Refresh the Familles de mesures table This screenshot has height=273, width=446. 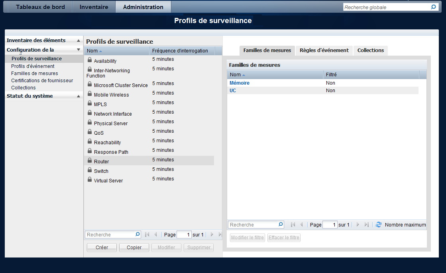click(x=379, y=225)
